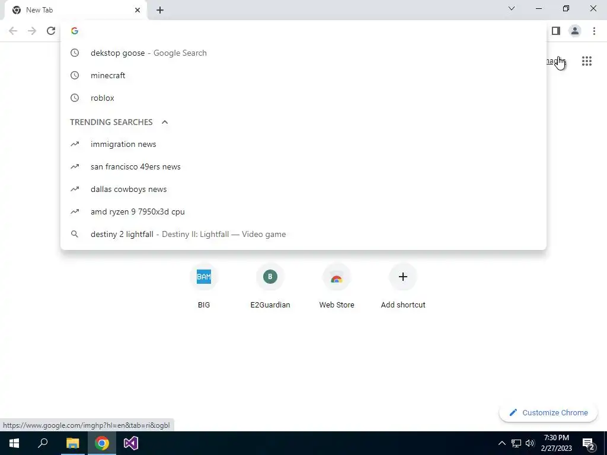
Task: Select the New Tab browser tab
Action: point(76,10)
